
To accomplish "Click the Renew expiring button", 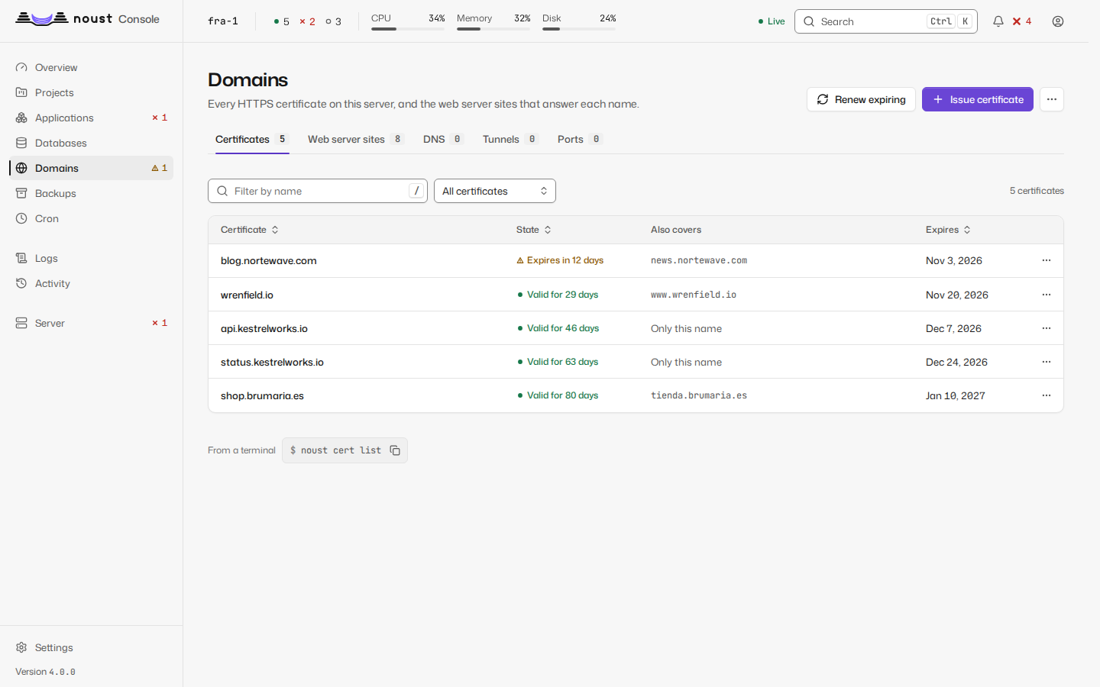I will tap(861, 99).
